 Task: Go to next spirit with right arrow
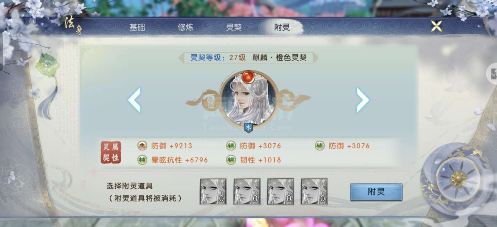point(363,100)
